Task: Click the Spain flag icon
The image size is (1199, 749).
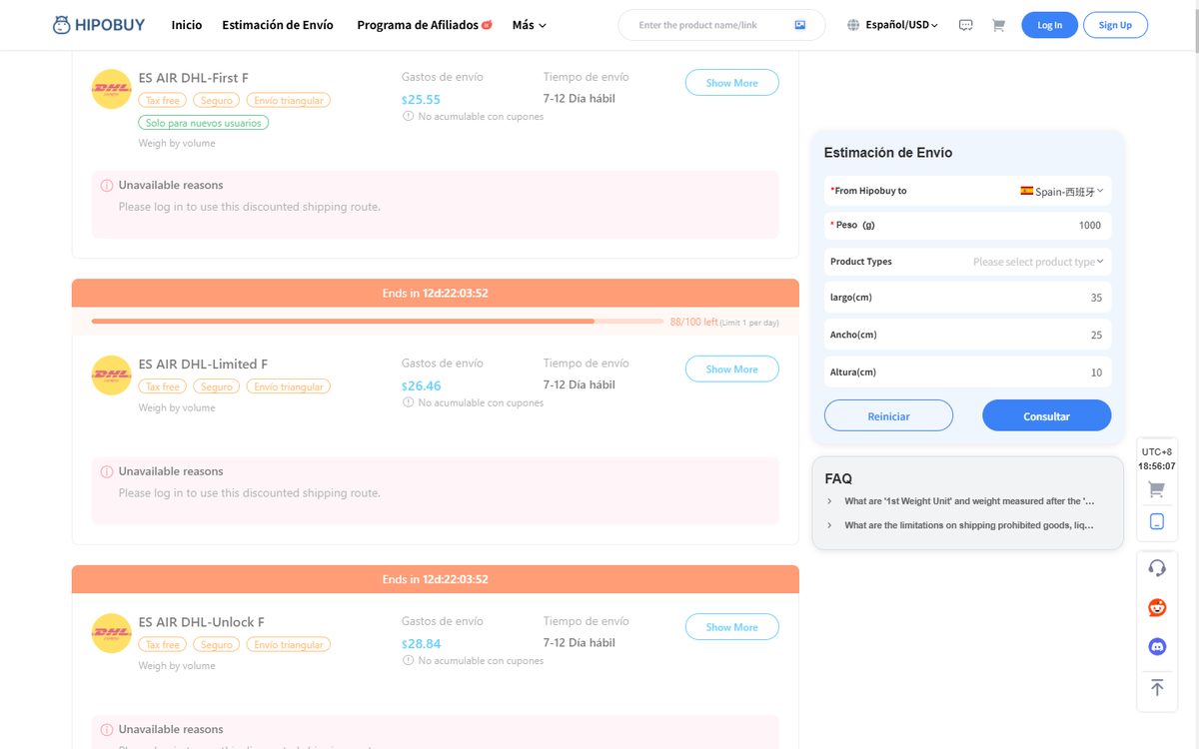Action: (x=1026, y=191)
